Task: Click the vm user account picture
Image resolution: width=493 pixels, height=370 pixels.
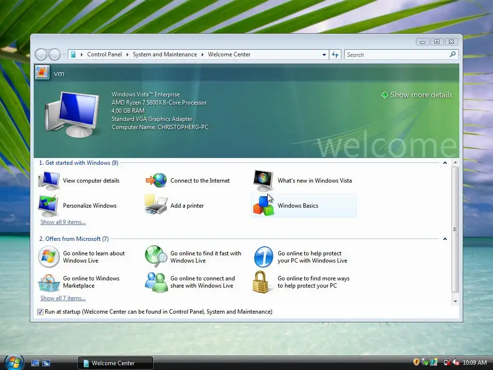Action: tap(42, 73)
